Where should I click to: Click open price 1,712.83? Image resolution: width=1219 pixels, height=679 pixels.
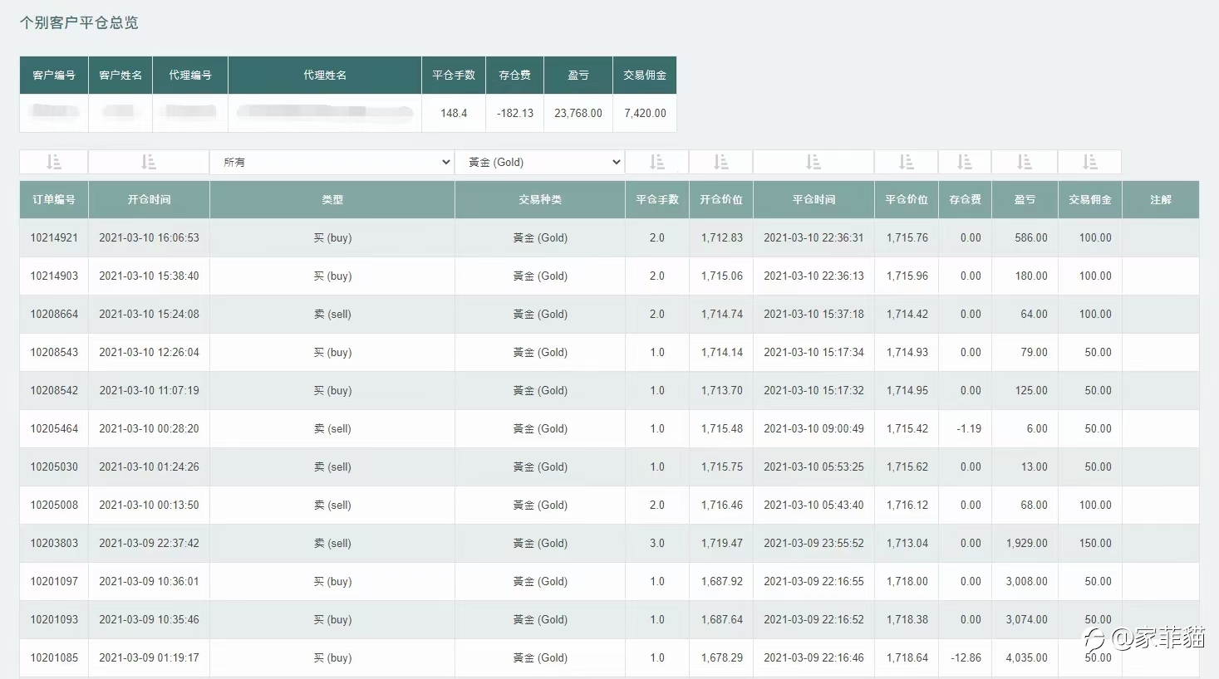[721, 237]
